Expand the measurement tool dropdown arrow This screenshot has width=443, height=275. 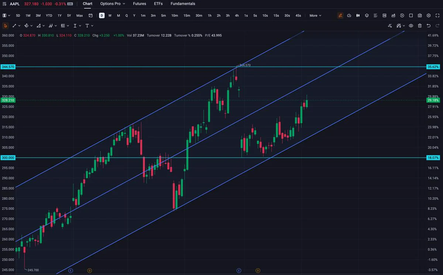(x=68, y=26)
